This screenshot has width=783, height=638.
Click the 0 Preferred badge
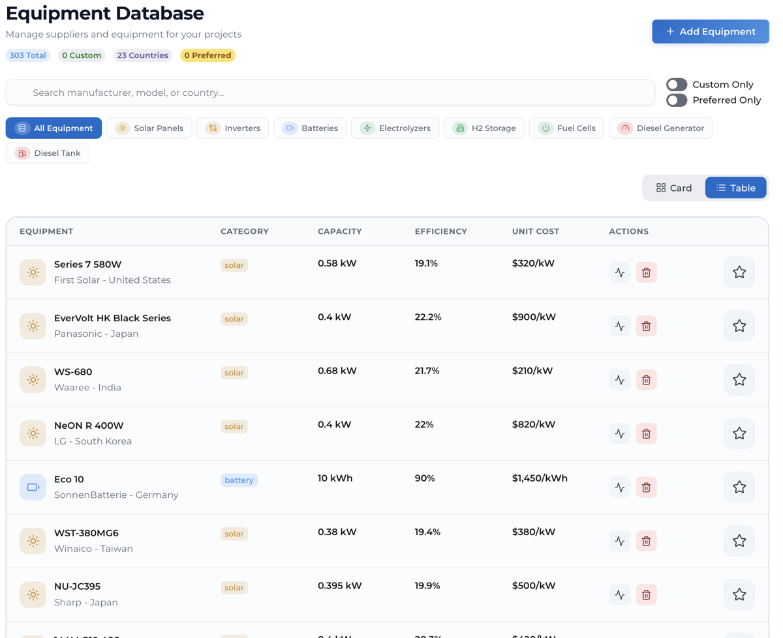point(207,55)
